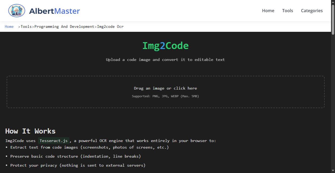Click the image upload drop zone

[x=165, y=92]
